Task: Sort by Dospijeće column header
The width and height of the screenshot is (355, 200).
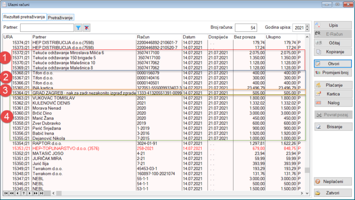Action: (x=220, y=36)
